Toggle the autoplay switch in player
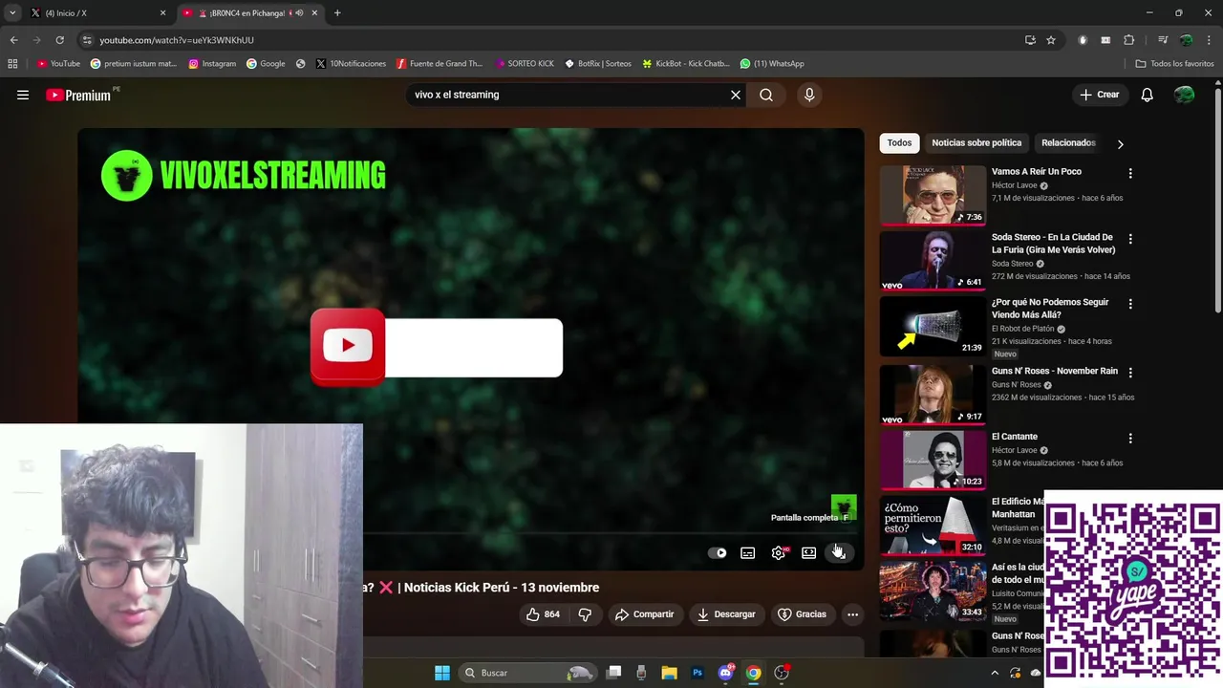The height and width of the screenshot is (688, 1223). click(x=718, y=552)
